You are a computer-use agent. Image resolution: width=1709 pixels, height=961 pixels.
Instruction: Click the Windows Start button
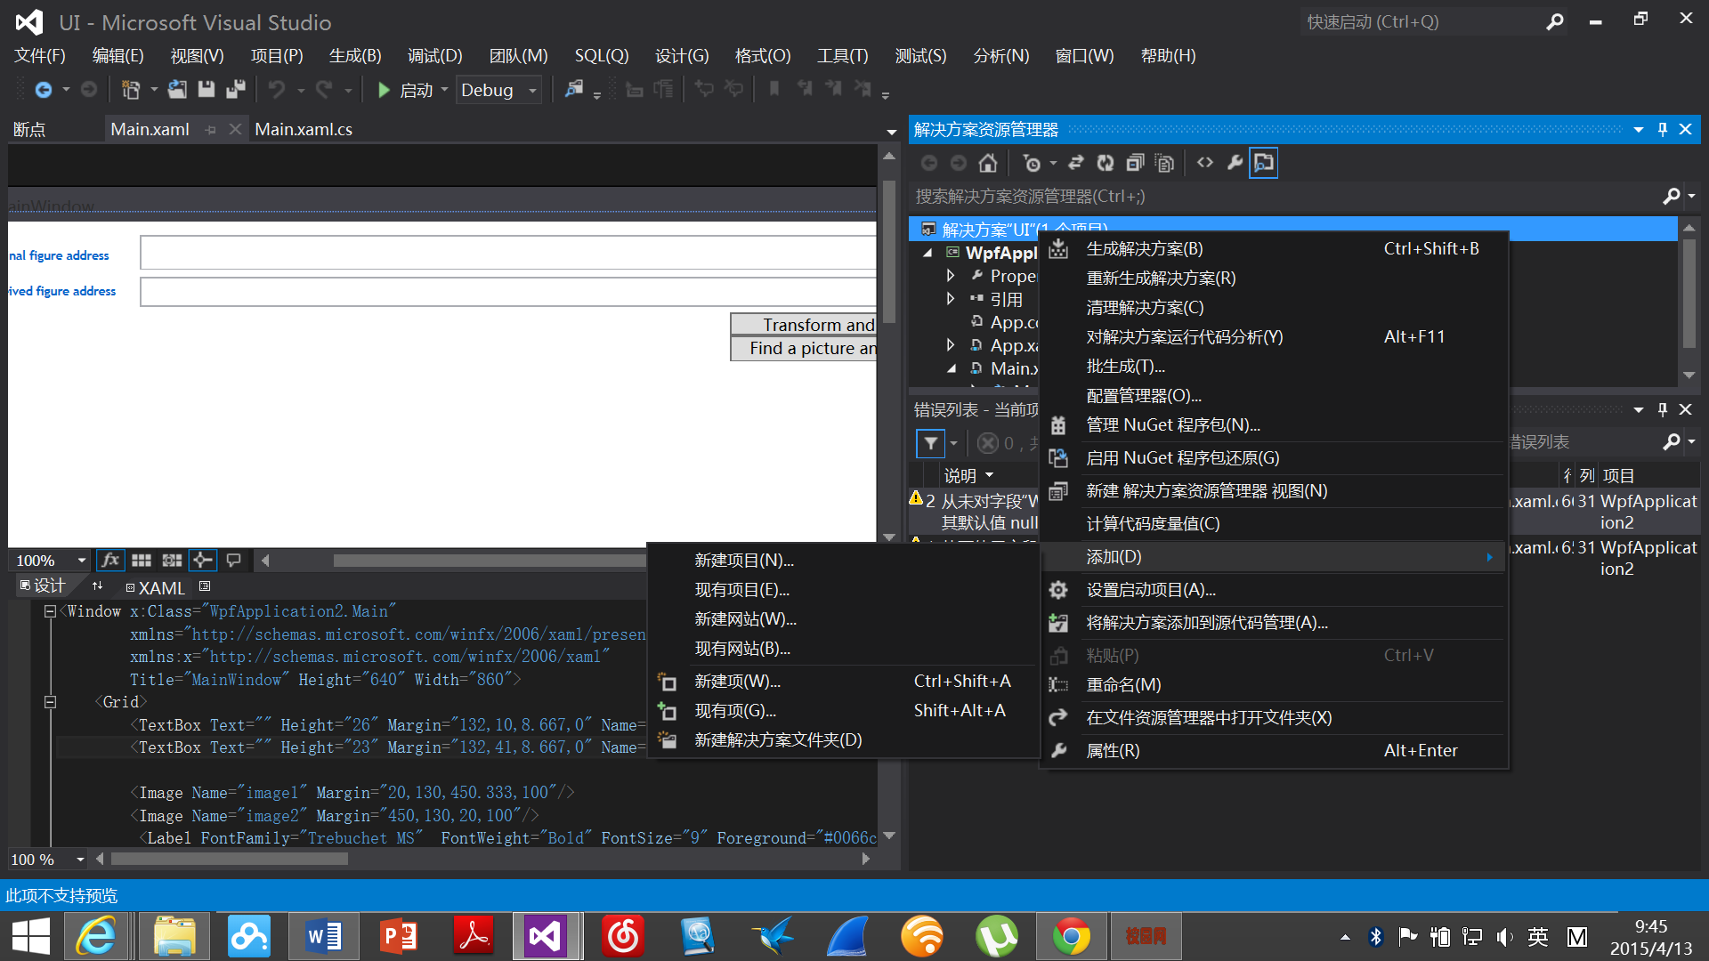point(30,936)
